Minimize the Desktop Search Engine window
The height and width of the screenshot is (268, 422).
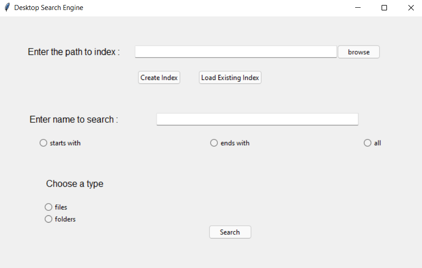point(358,8)
